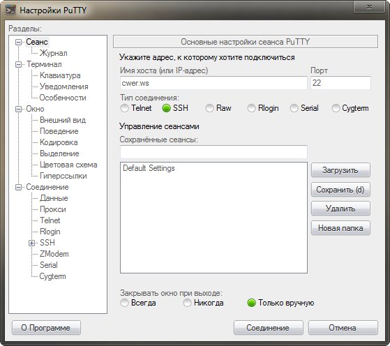
Task: Select Serial in the sections tree
Action: tap(49, 265)
